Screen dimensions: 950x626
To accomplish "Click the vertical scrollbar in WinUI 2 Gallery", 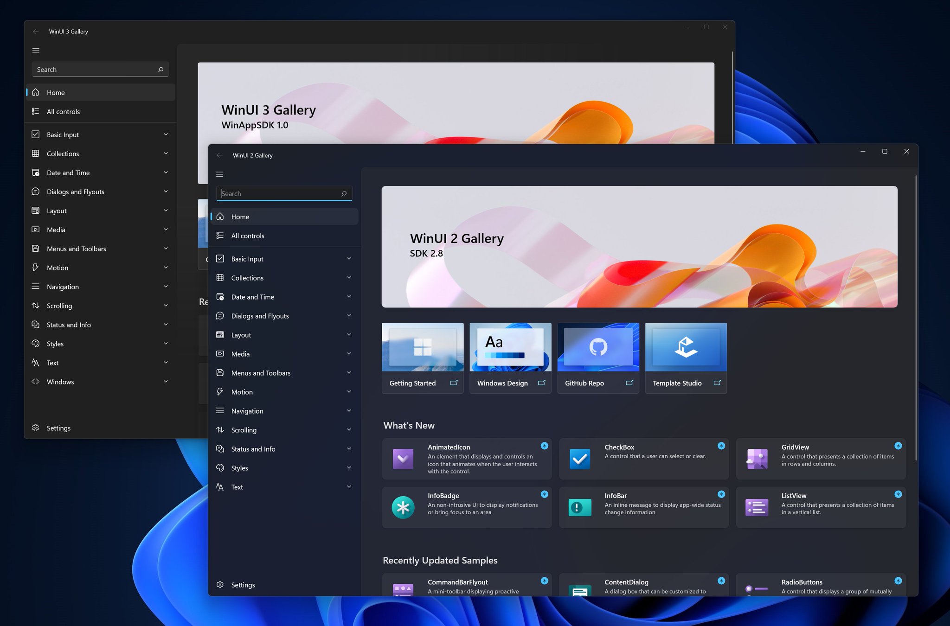I will coord(916,318).
